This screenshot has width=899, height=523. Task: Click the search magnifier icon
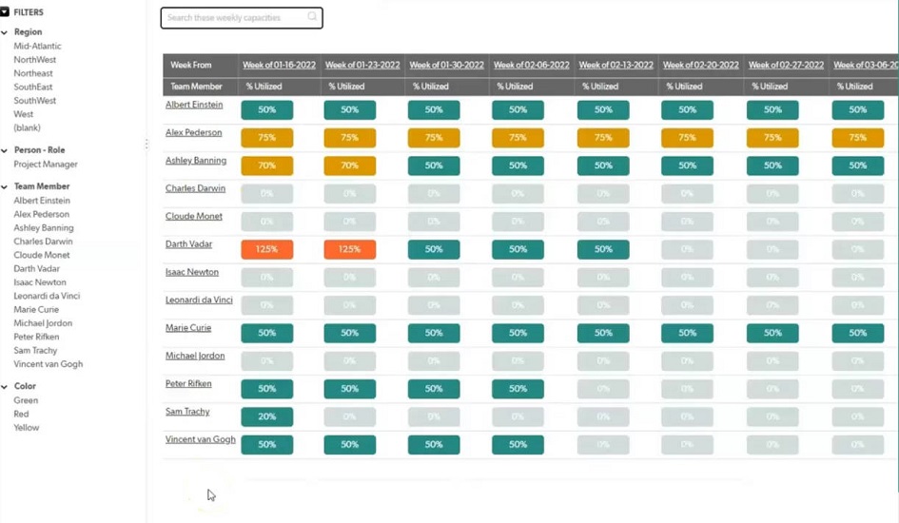(x=312, y=17)
